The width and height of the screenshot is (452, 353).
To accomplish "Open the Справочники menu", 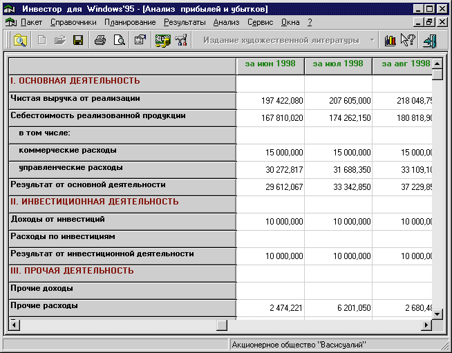I will tap(73, 22).
